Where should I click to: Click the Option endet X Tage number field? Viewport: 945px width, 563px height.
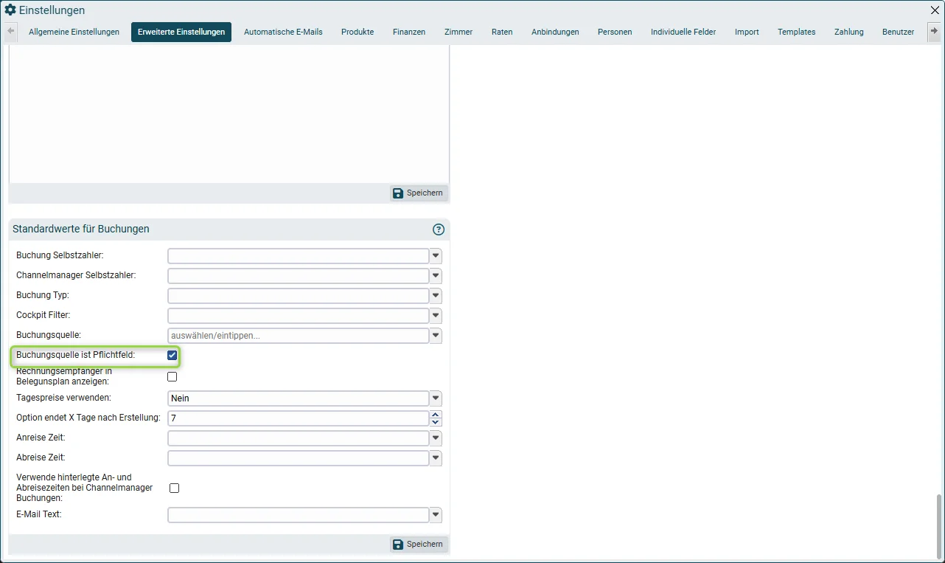299,418
